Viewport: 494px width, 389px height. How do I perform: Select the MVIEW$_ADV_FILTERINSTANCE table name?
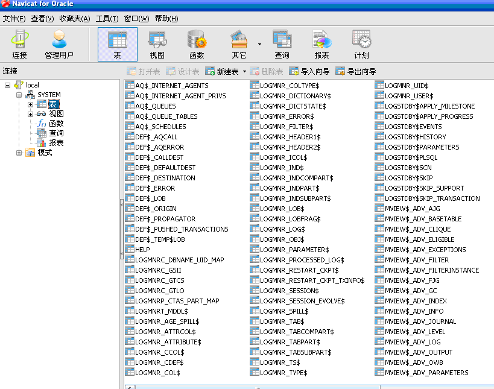point(432,270)
